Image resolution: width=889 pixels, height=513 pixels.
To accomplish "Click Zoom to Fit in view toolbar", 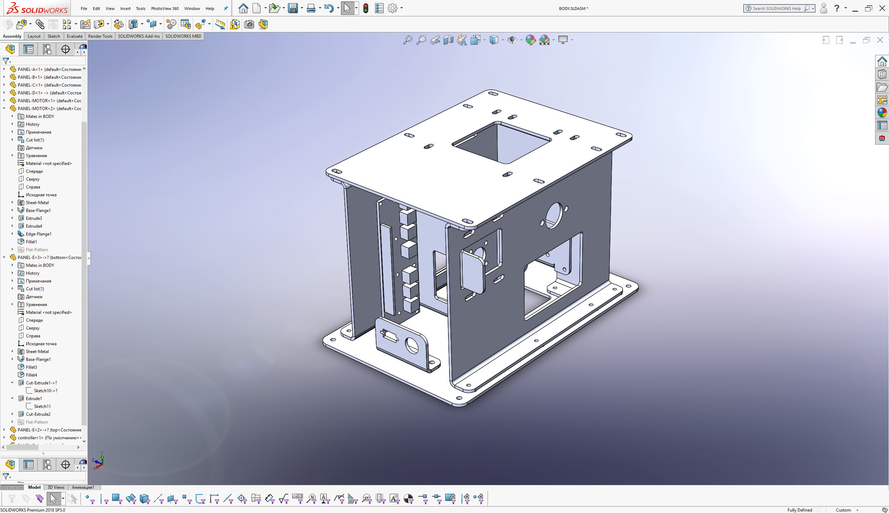I will pyautogui.click(x=408, y=40).
